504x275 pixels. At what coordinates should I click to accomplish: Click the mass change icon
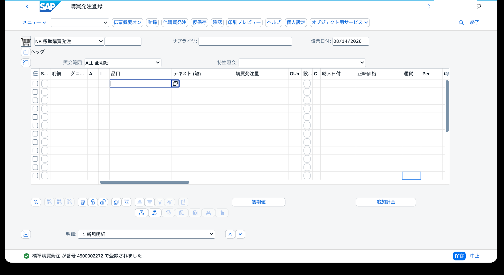pos(126,202)
